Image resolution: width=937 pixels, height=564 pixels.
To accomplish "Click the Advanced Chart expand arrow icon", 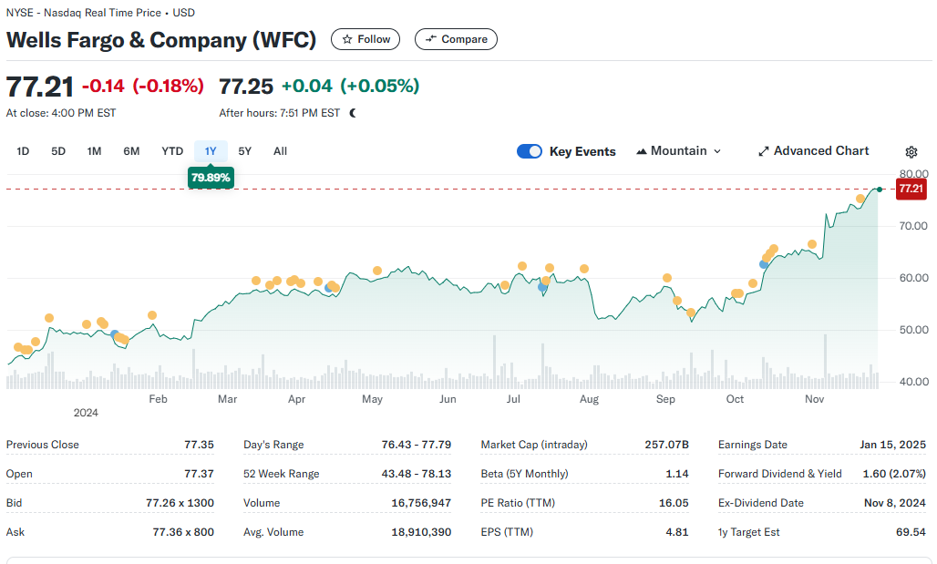I will click(x=763, y=151).
